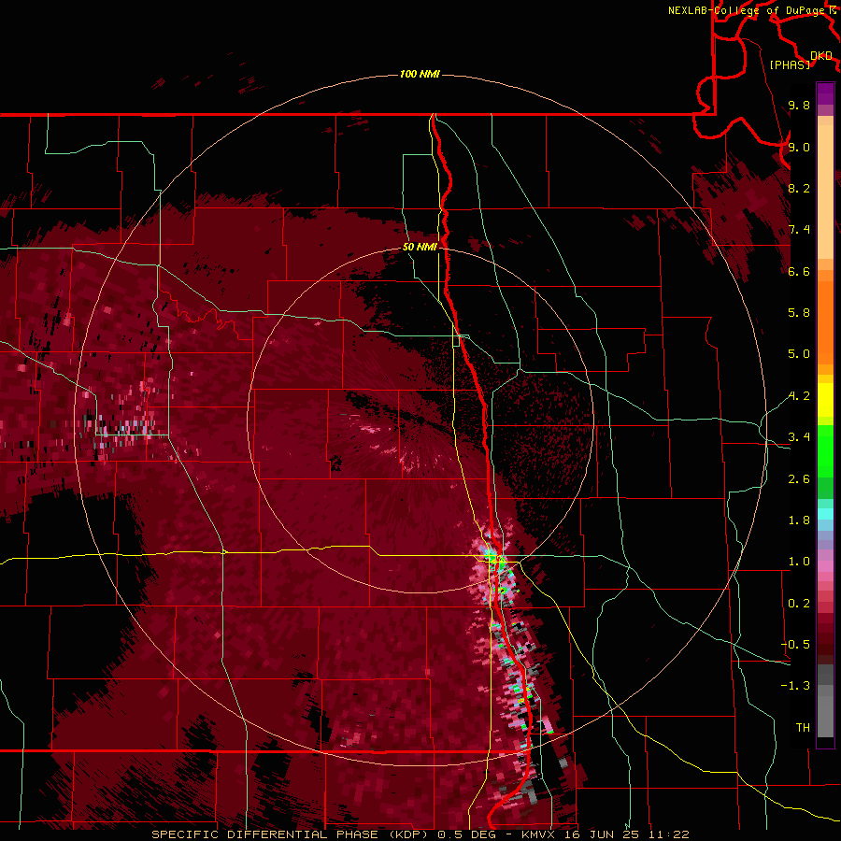Select the DKD label above the color scale
This screenshot has width=841, height=841.
pyautogui.click(x=821, y=56)
